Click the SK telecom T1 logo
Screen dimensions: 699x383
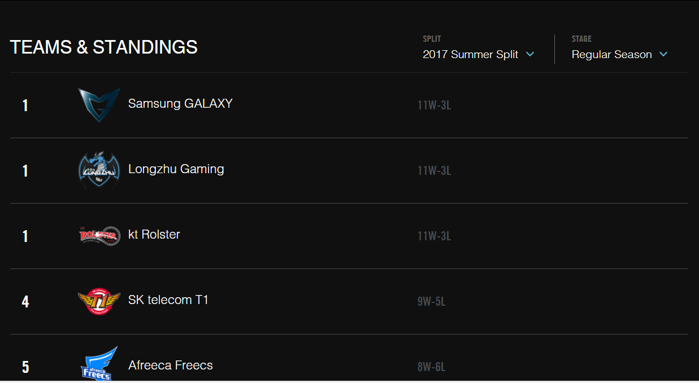coord(99,301)
